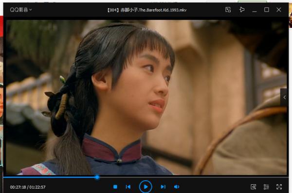This screenshot has width=292, height=193.
Task: Minimize the QQ影音 player window
Action: [255, 10]
